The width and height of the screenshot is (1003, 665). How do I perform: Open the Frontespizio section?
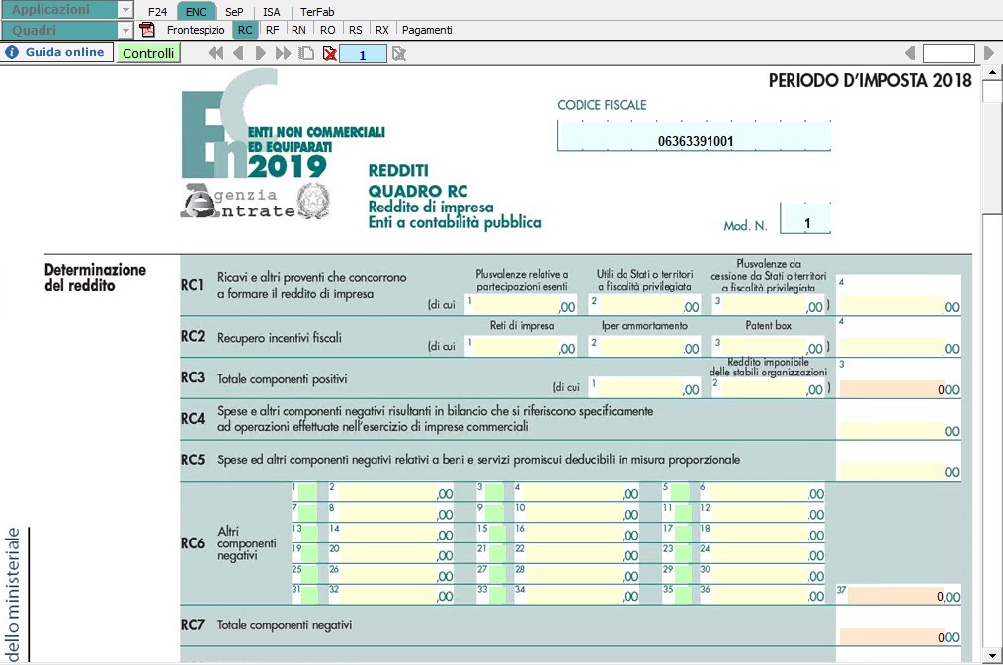point(196,30)
